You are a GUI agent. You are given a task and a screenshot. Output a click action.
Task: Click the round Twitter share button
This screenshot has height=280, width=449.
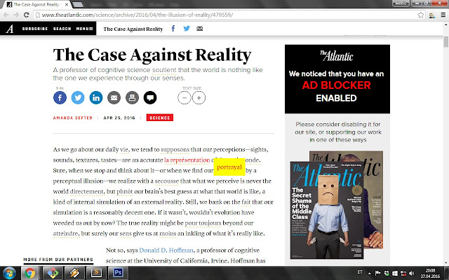pyautogui.click(x=78, y=98)
